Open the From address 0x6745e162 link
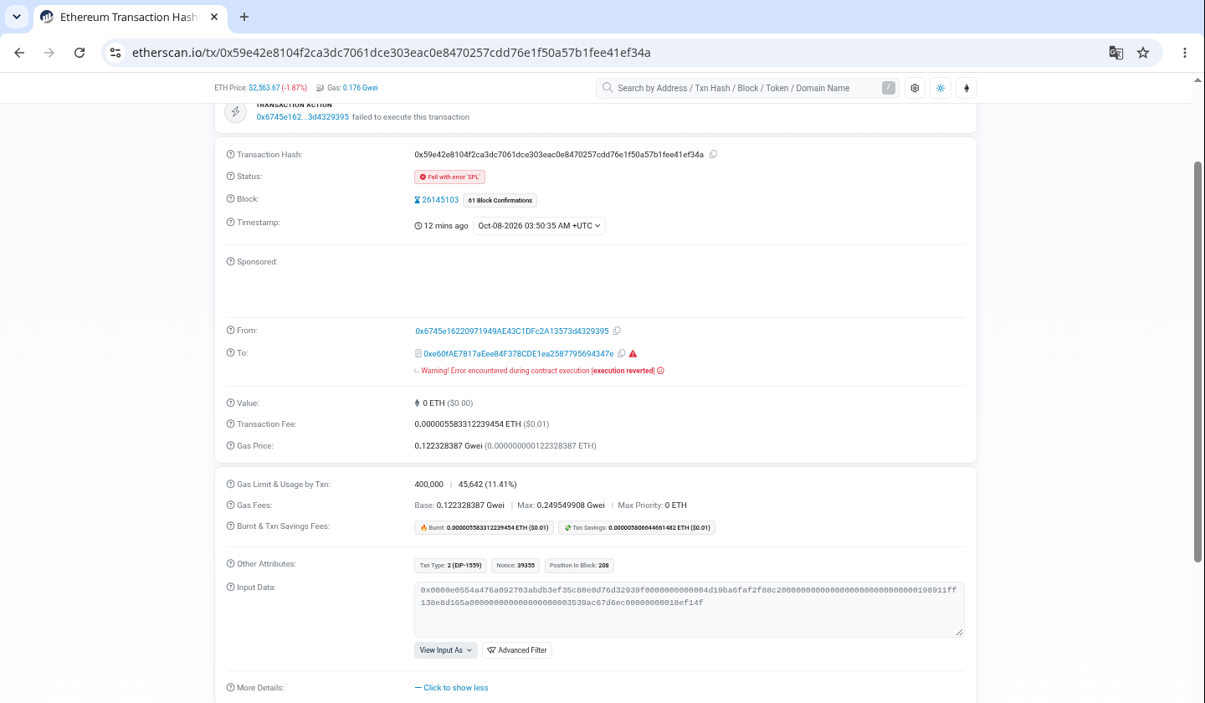Screen dimensions: 1205x703 click(512, 331)
